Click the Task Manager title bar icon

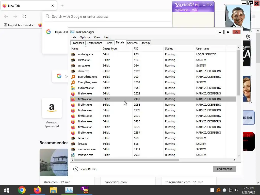tap(72, 32)
